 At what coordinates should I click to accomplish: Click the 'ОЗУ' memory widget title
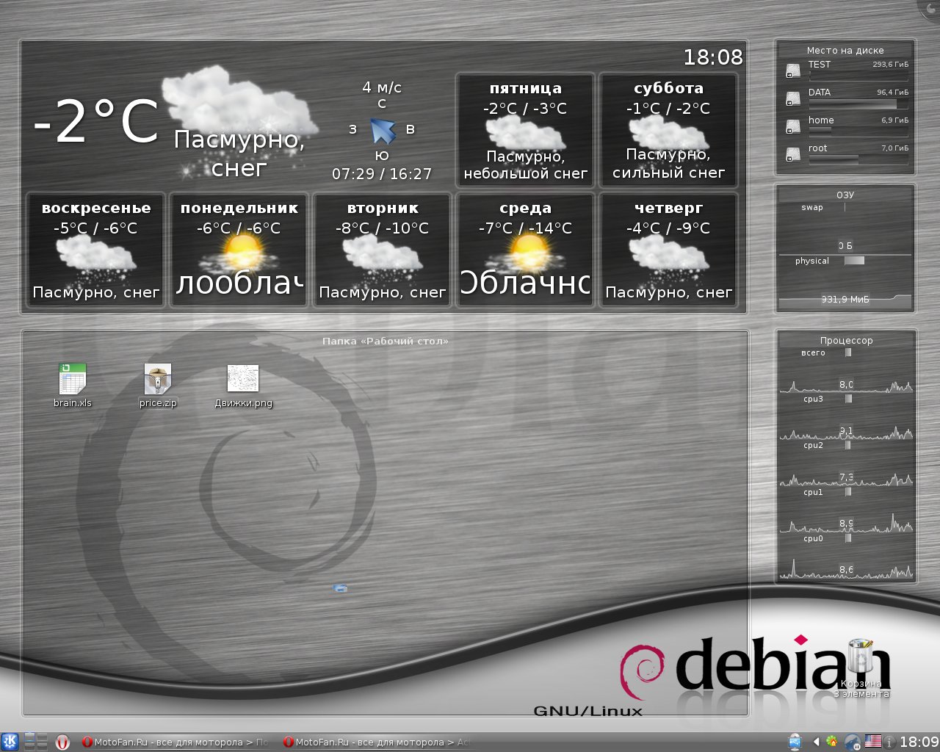(x=845, y=195)
